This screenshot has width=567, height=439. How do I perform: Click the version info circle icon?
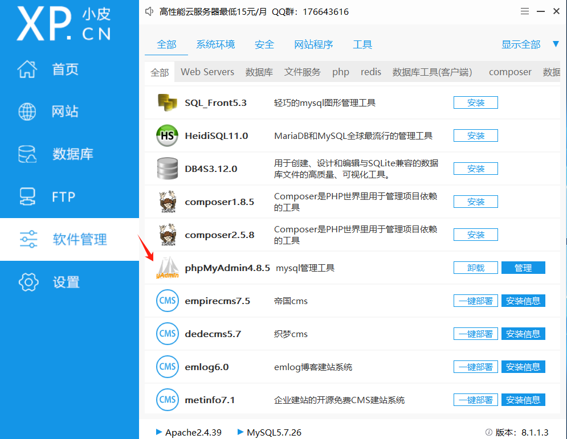click(x=489, y=432)
